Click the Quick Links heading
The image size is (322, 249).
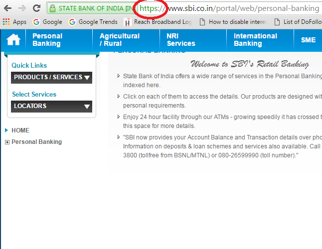(29, 65)
